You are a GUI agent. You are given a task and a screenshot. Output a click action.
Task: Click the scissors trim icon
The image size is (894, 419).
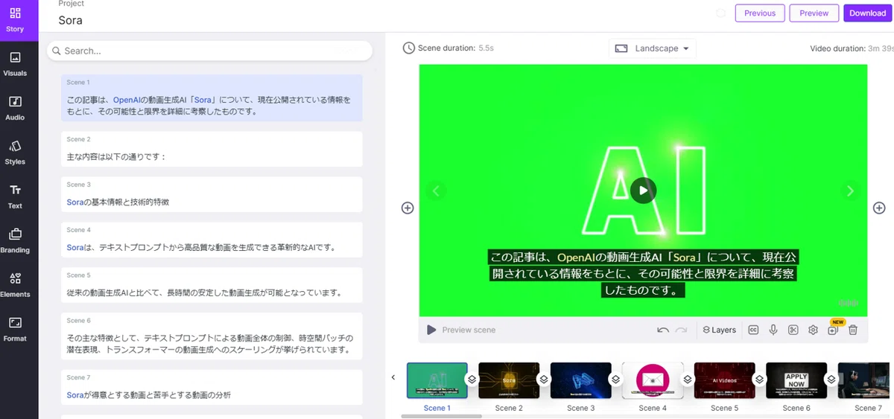[x=793, y=330]
